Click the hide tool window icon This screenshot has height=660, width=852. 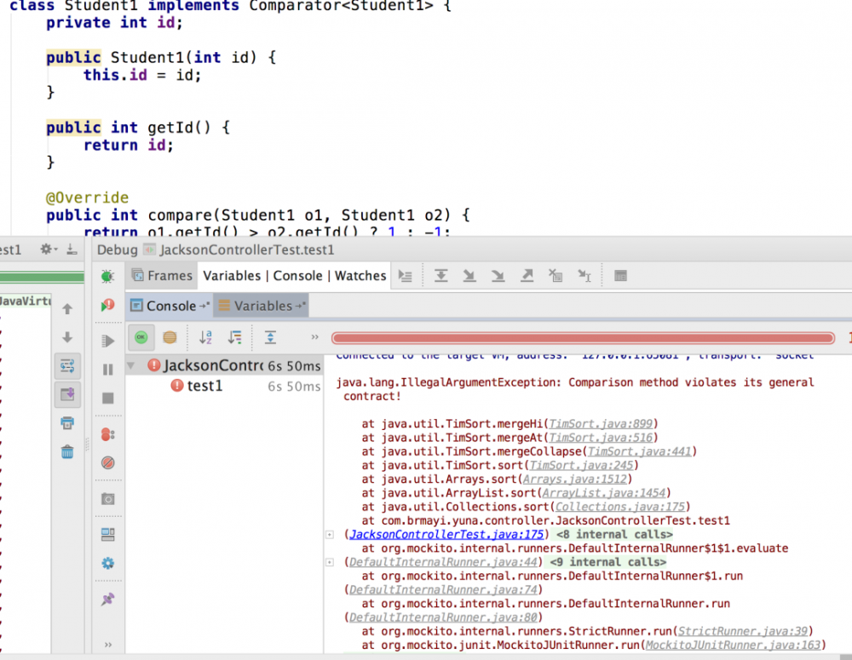click(72, 250)
